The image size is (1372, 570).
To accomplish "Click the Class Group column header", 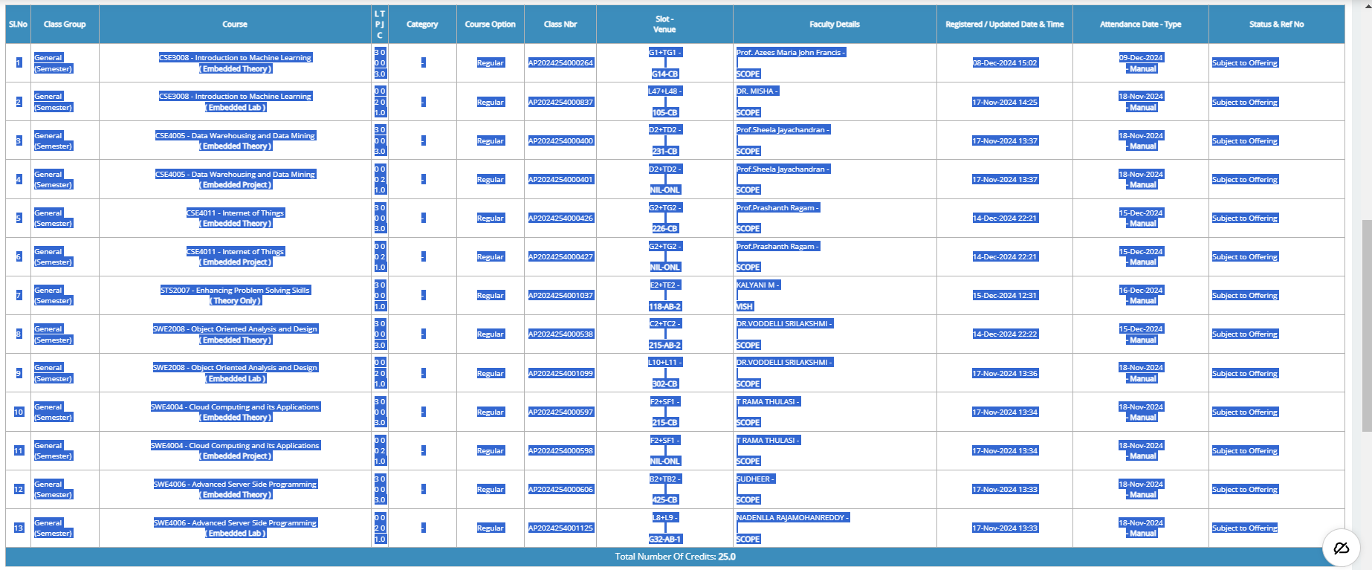I will 65,25.
